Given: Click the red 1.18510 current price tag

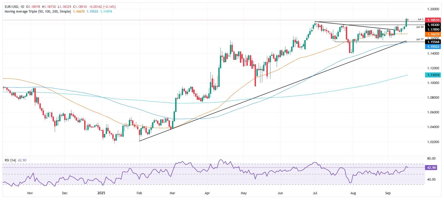Looking at the screenshot, I should 432,20.
